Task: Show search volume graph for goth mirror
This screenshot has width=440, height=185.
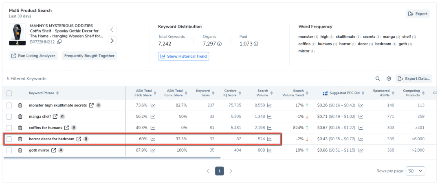Action: (x=269, y=150)
